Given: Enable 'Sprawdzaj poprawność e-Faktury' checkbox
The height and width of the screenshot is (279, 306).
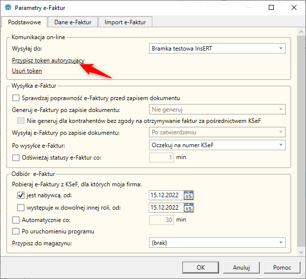Looking at the screenshot, I should [15, 98].
